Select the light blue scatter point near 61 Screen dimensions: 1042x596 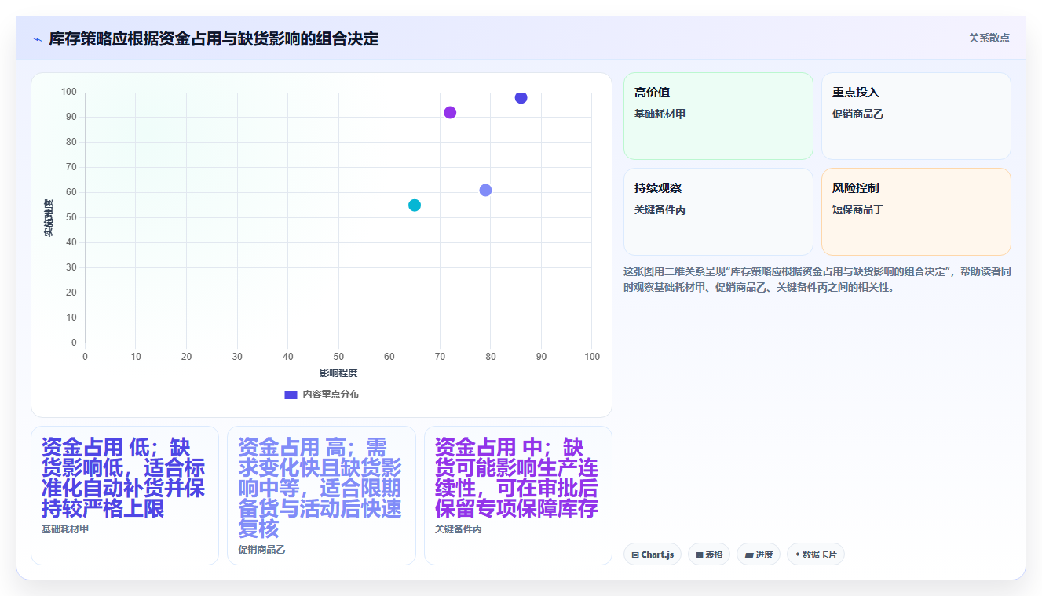click(485, 191)
